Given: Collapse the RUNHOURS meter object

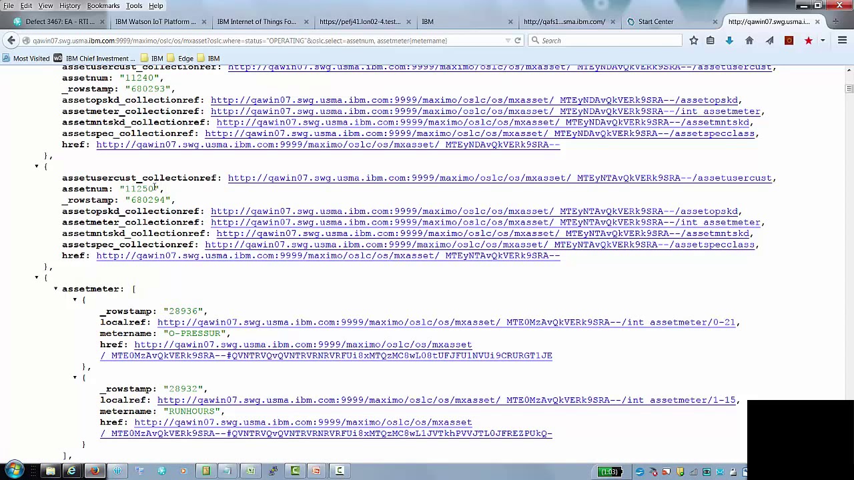Looking at the screenshot, I should point(75,377).
